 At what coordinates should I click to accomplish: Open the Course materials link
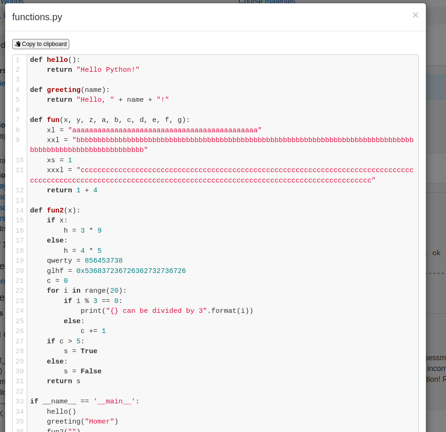coord(267,2)
